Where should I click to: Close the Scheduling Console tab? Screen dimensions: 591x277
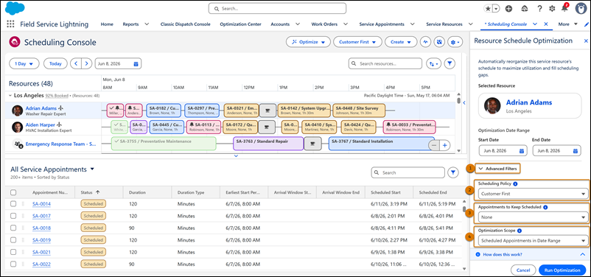tap(546, 24)
